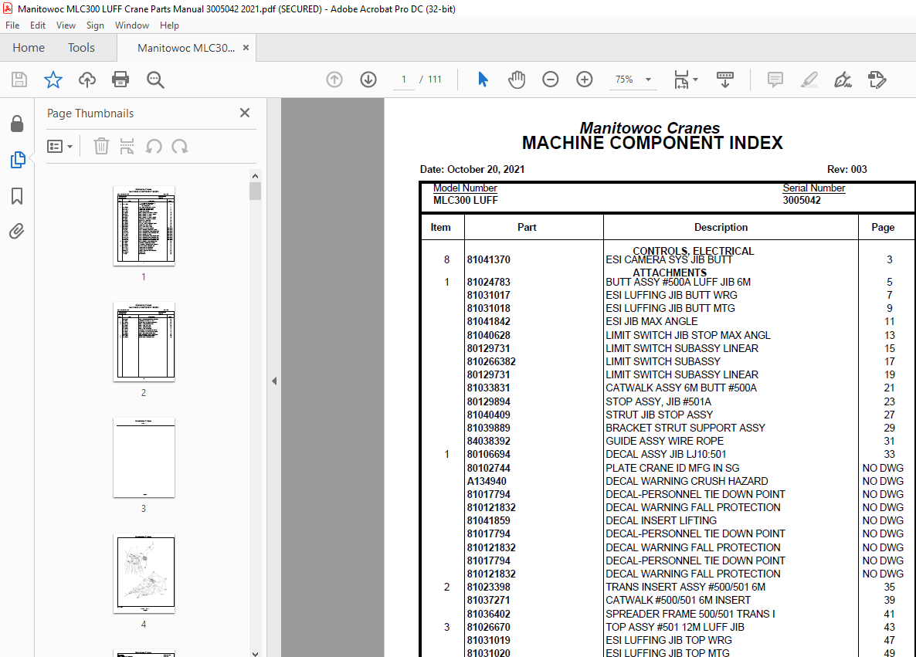Go to previous page arrow
Image resolution: width=916 pixels, height=657 pixels.
[x=334, y=80]
